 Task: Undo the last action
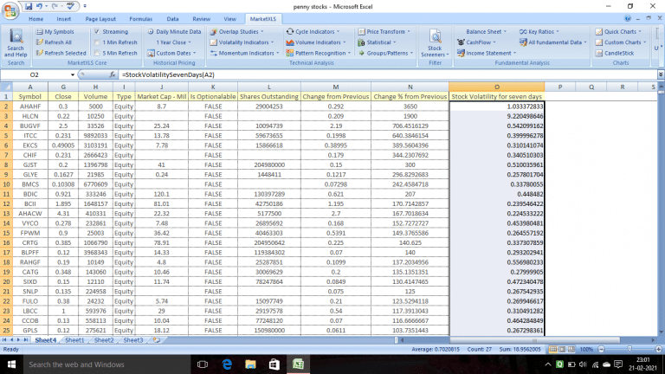pos(39,6)
